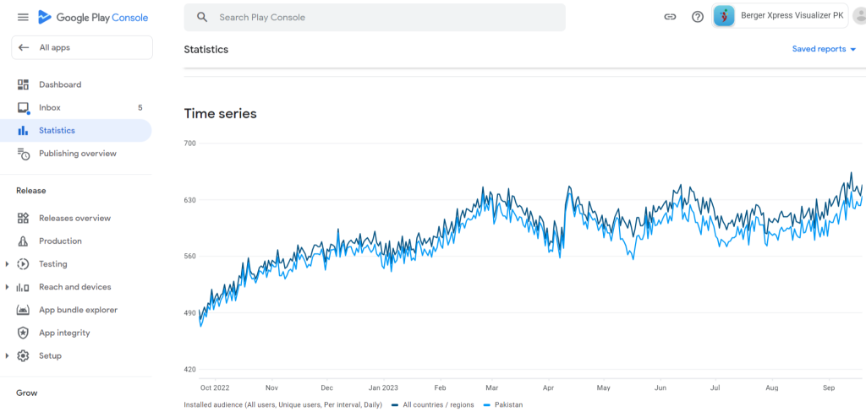866x417 pixels.
Task: Click the Pakistan legend color marker
Action: (x=485, y=405)
